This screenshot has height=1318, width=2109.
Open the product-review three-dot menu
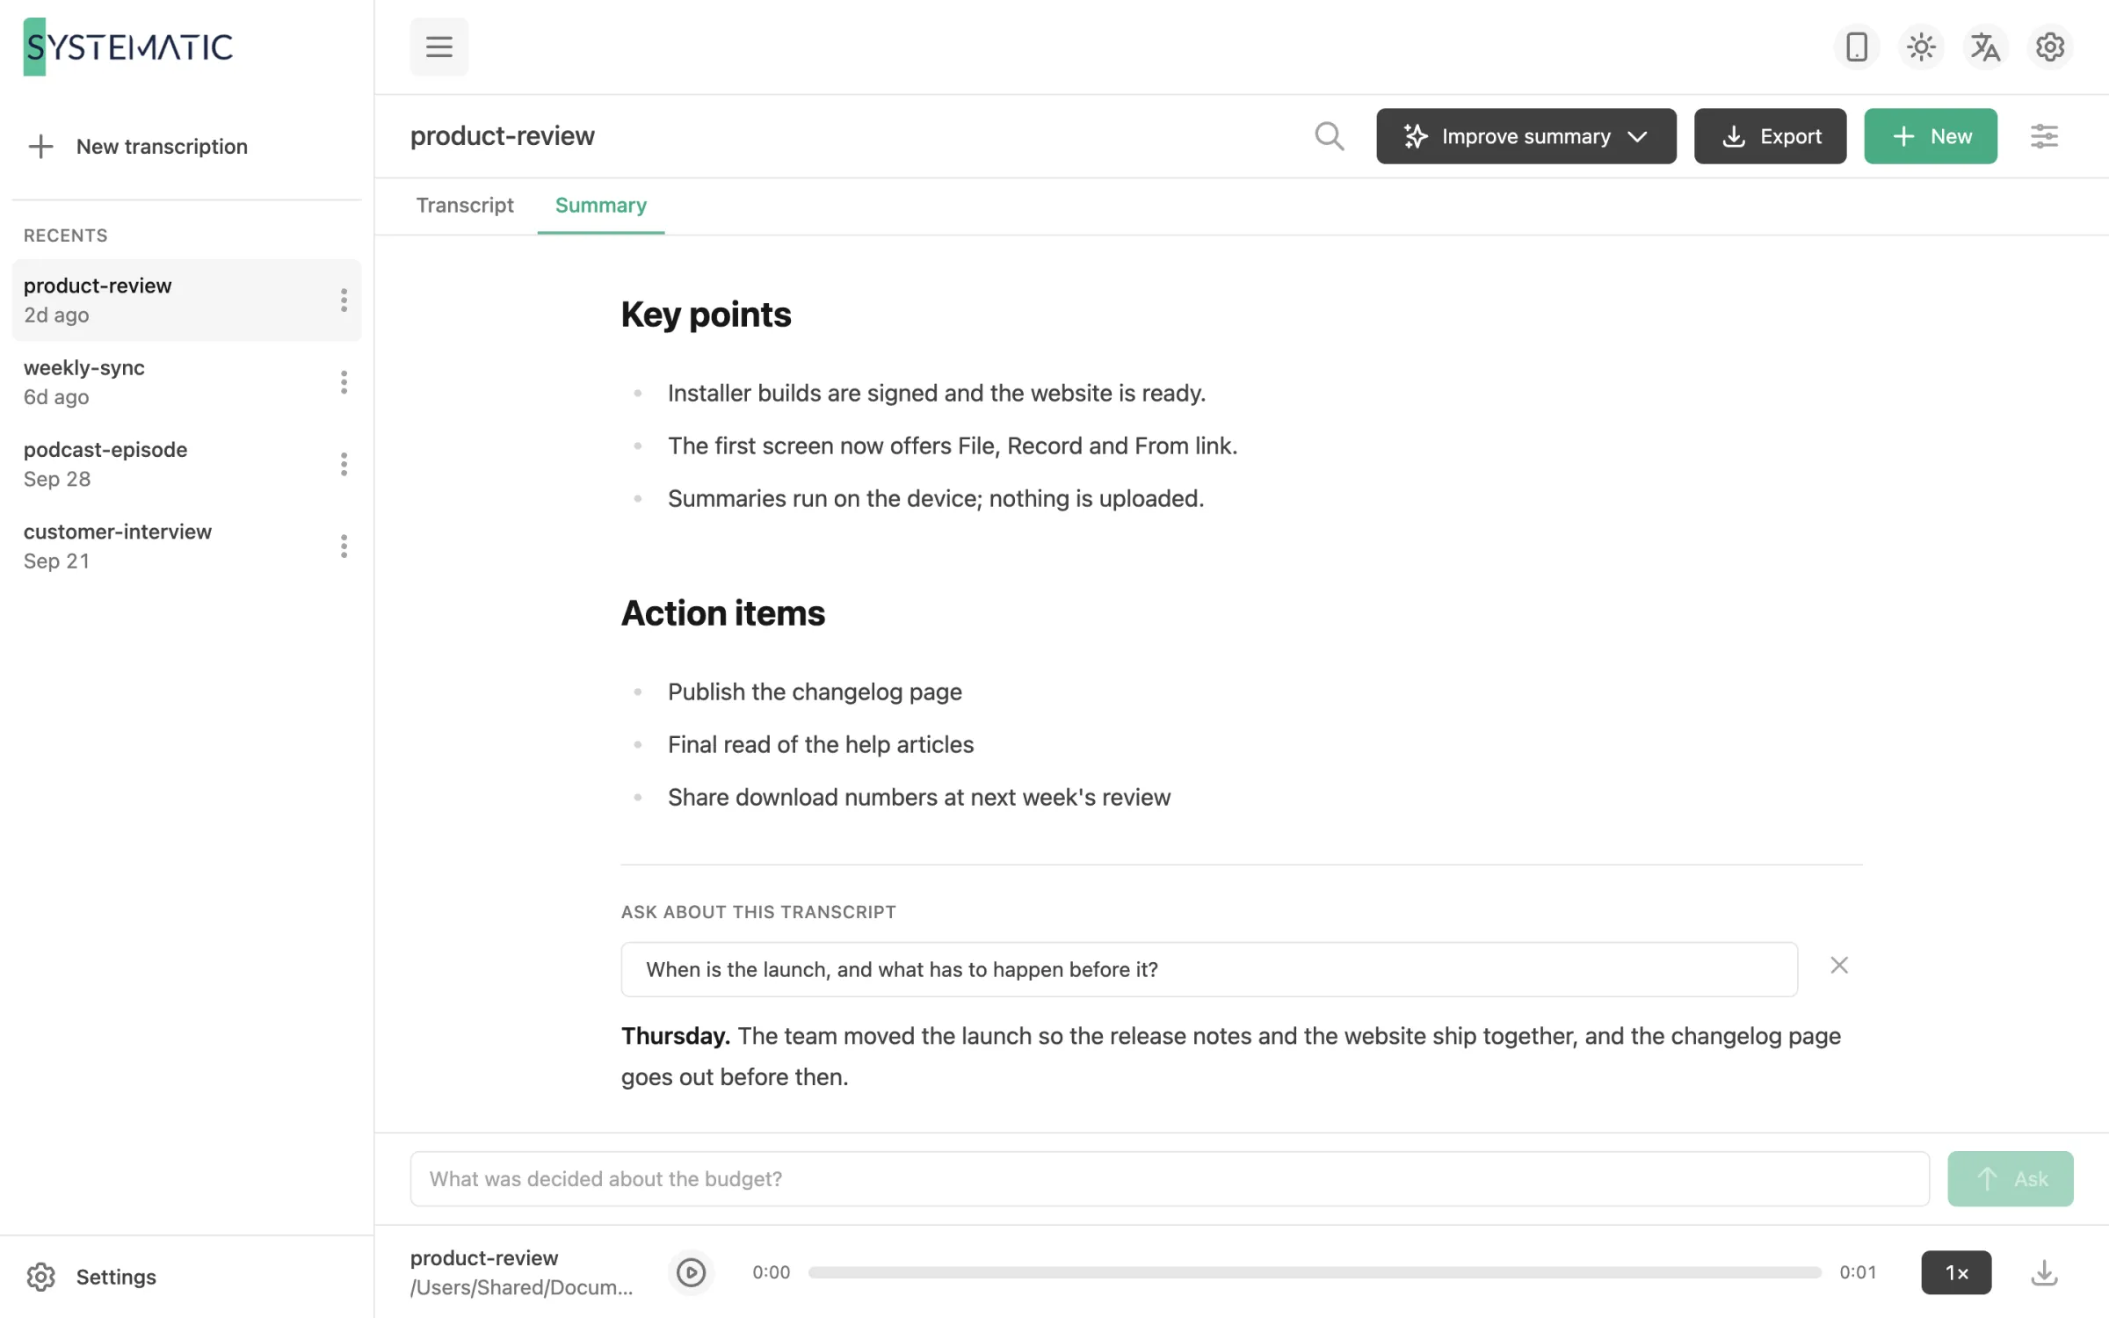(x=344, y=300)
